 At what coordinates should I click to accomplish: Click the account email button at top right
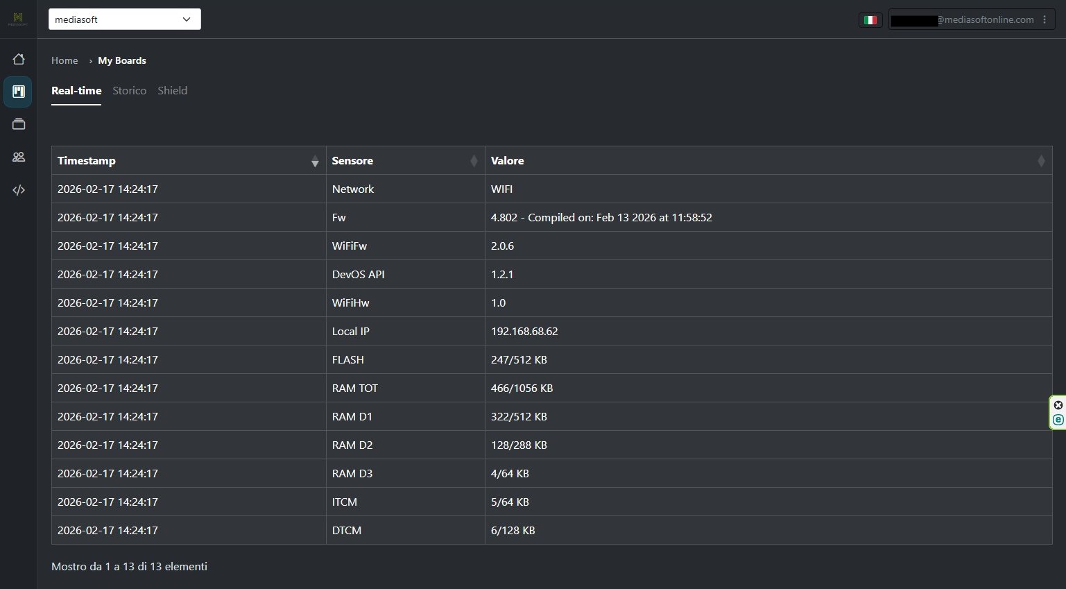coord(964,20)
